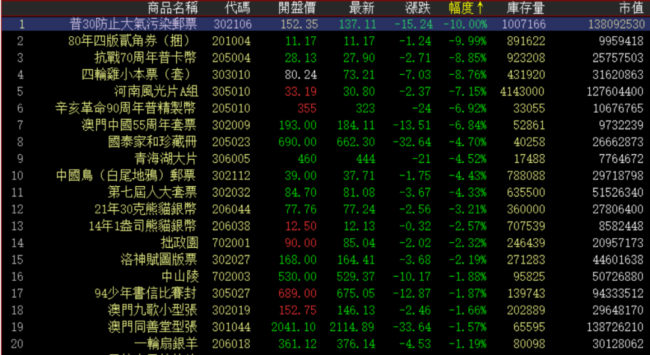This screenshot has width=650, height=355.
Task: Select row 抗戰70周年普卡幣
Action: point(326,58)
